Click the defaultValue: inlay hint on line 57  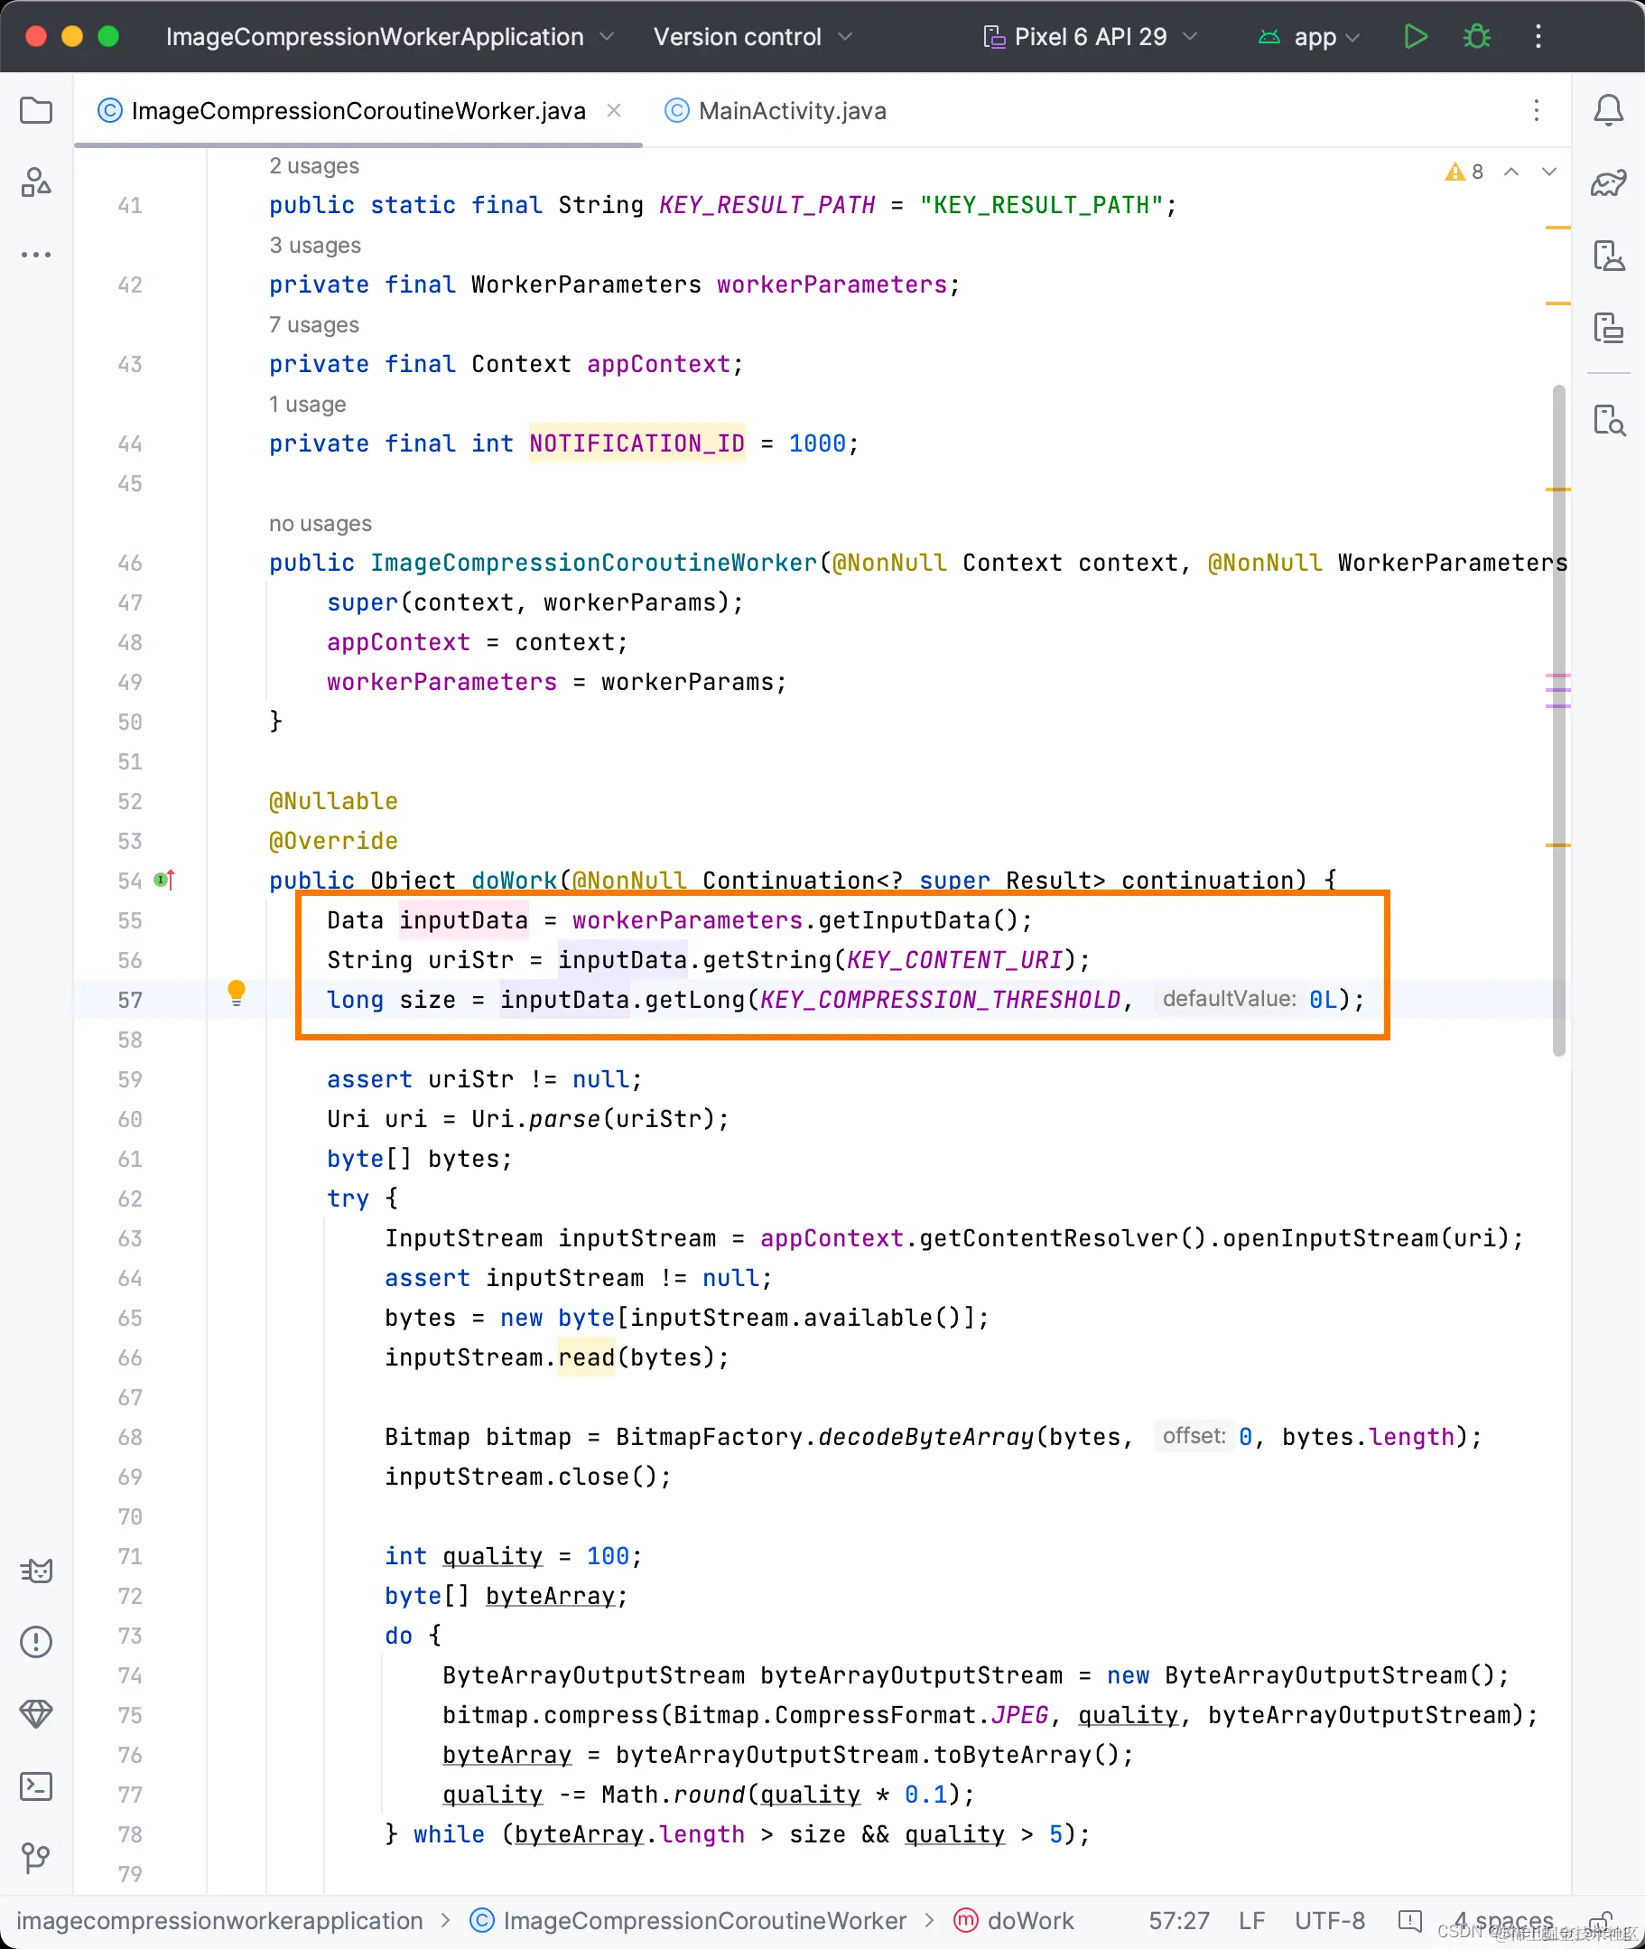[x=1229, y=999]
